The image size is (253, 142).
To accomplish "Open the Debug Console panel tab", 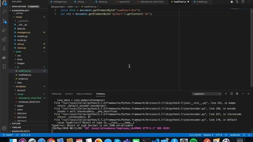I will pos(84,94).
